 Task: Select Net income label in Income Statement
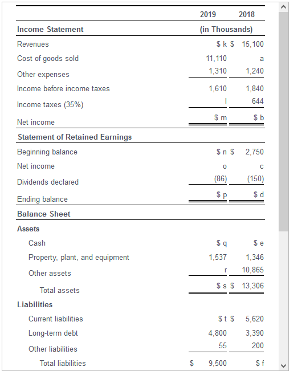point(36,122)
